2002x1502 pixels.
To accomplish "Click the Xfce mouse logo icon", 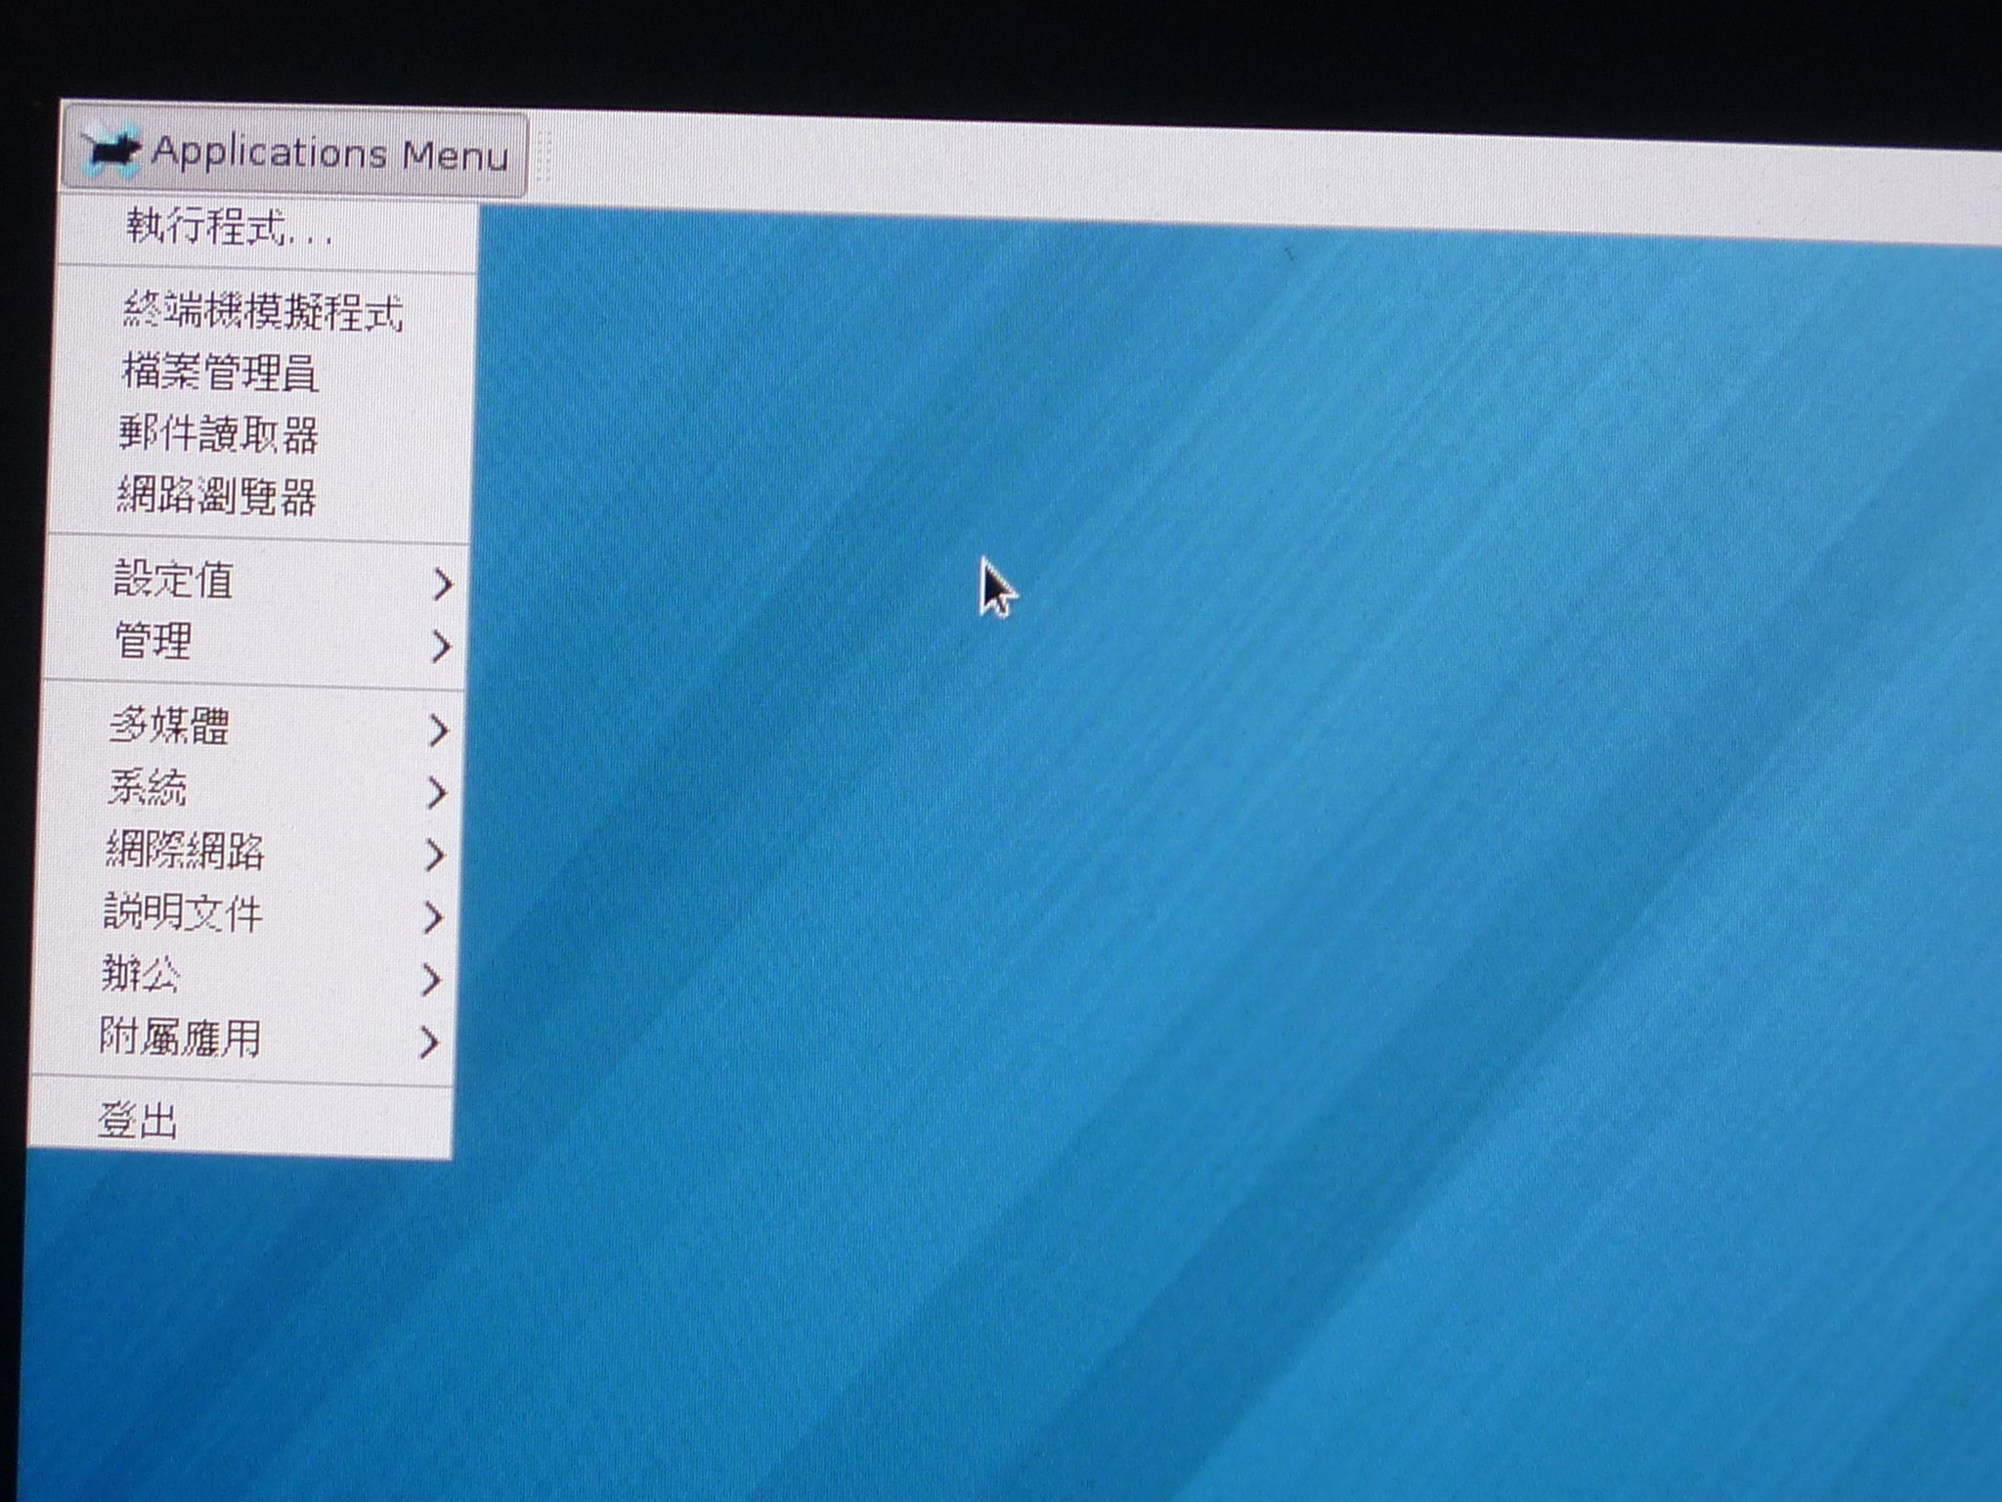I will coord(109,152).
